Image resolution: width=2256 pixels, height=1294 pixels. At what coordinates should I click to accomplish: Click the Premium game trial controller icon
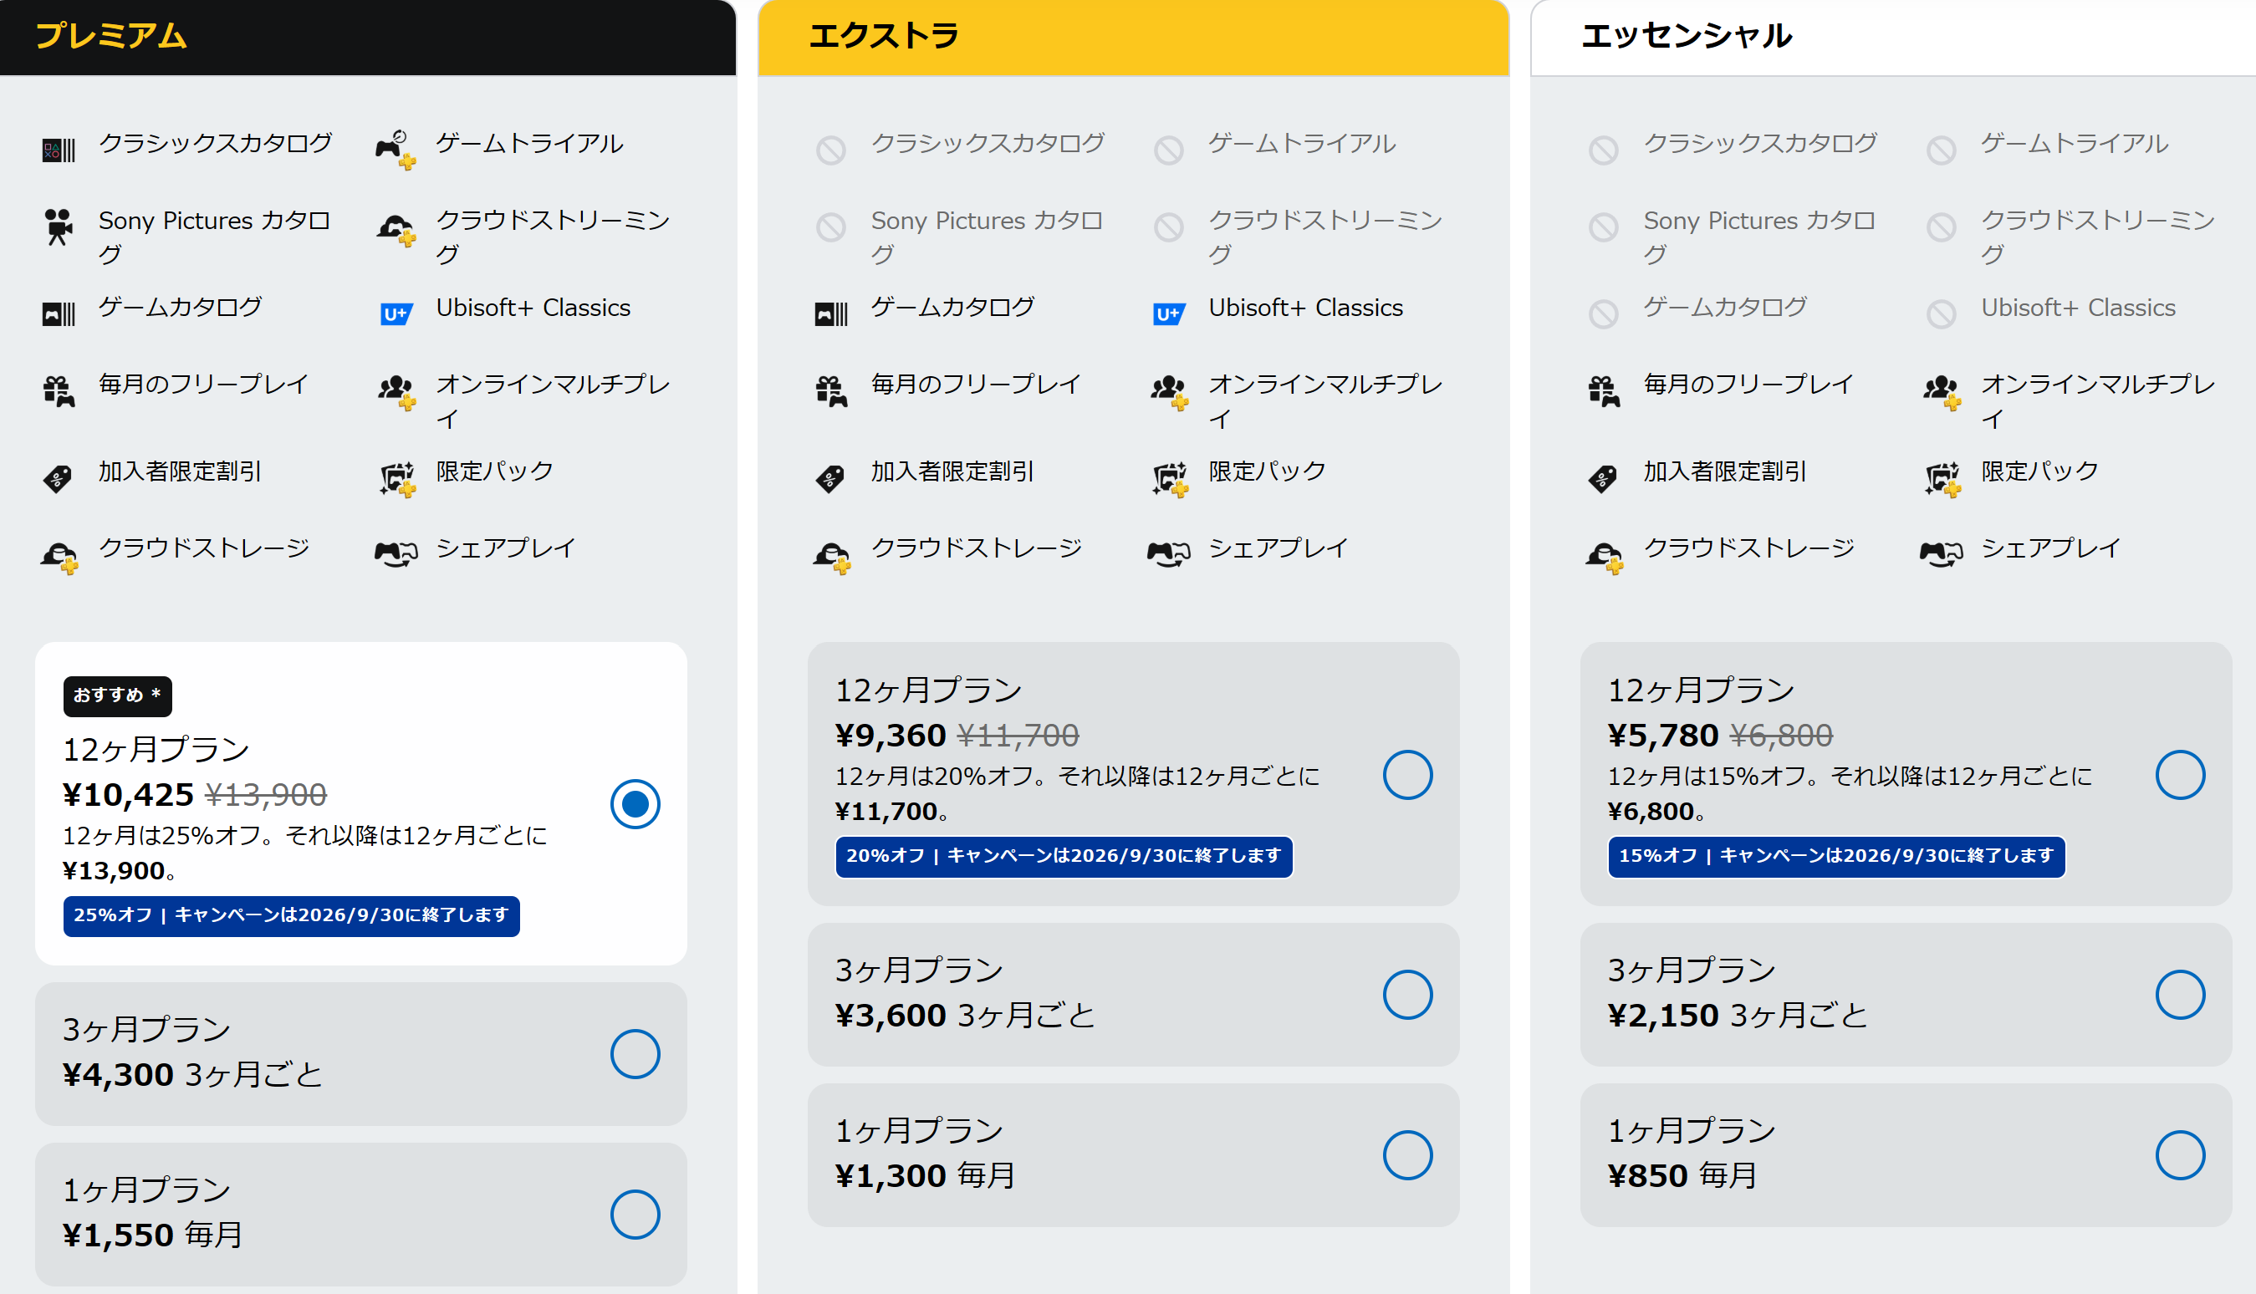[396, 149]
